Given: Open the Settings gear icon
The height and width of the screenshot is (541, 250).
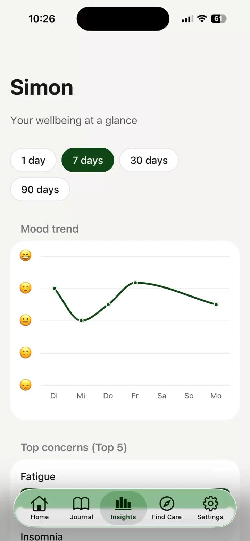Looking at the screenshot, I should pos(210,504).
